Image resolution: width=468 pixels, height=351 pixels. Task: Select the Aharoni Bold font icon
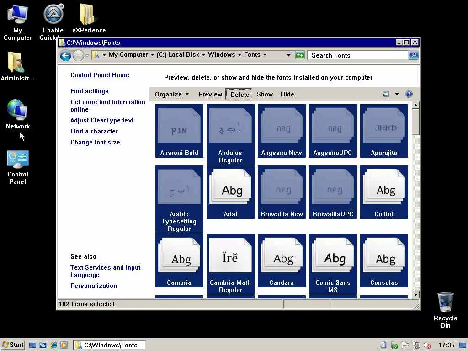click(x=179, y=131)
